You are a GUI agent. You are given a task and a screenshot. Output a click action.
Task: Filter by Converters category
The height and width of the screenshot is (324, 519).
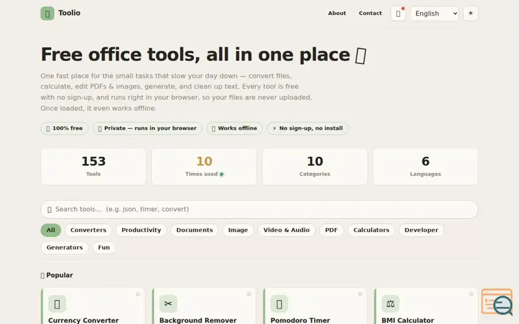click(x=88, y=230)
